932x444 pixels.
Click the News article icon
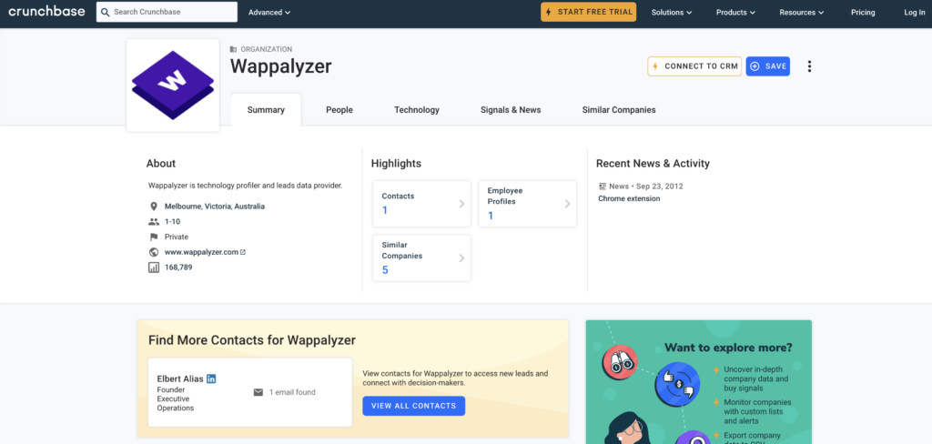pos(603,186)
